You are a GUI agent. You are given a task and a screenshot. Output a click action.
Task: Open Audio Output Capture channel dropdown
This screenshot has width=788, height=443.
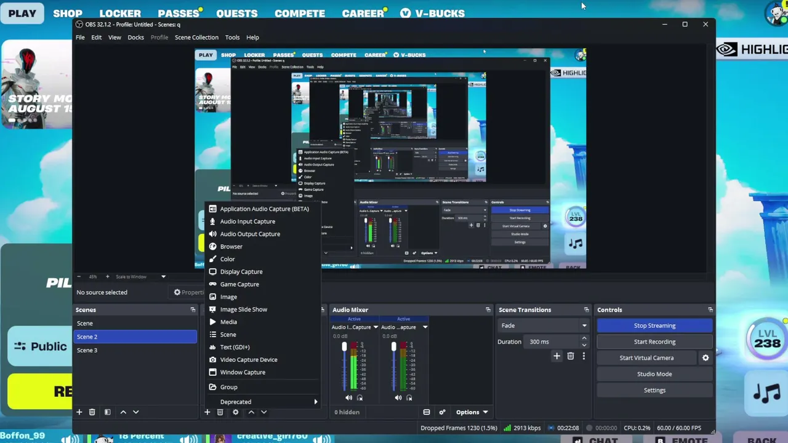(425, 327)
